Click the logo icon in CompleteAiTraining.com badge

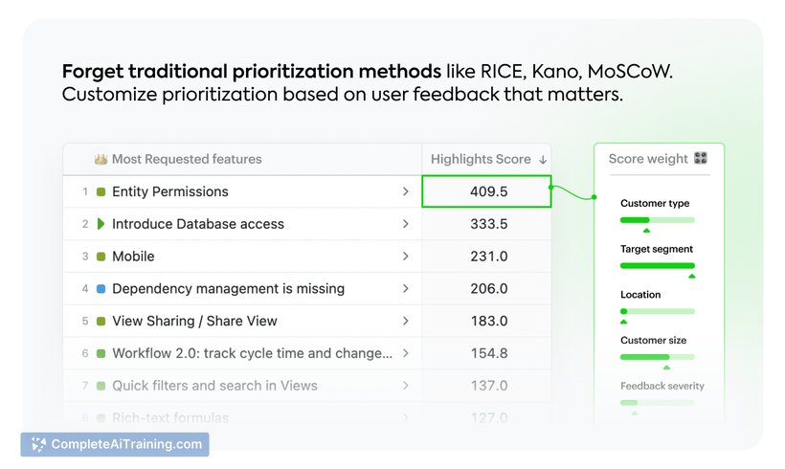tap(38, 444)
